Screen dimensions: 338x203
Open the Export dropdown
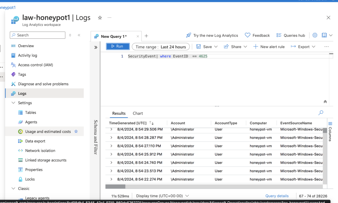tap(303, 47)
